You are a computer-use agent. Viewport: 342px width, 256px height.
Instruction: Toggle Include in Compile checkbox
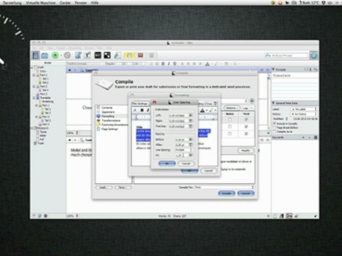[x=274, y=124]
